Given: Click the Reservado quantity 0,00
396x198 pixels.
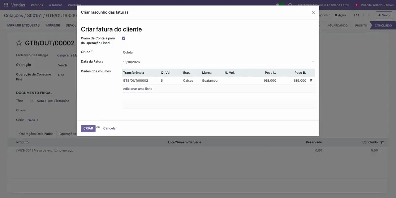Looking at the screenshot, I should pyautogui.click(x=319, y=150).
